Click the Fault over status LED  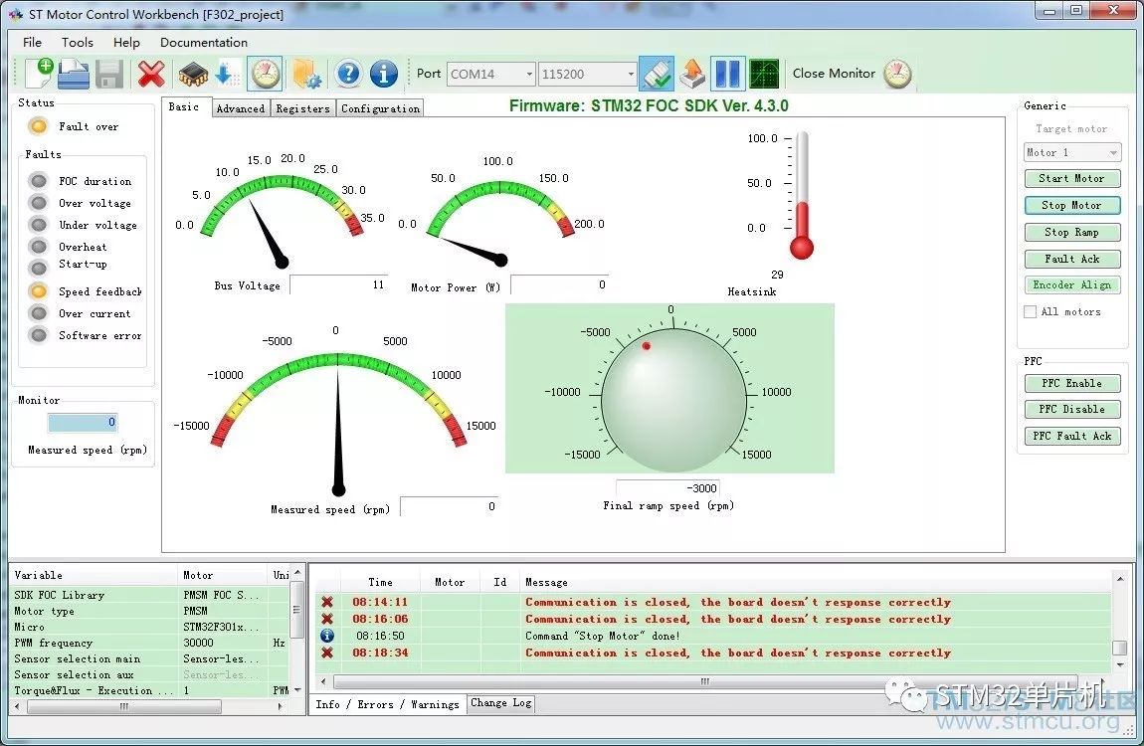pos(38,126)
